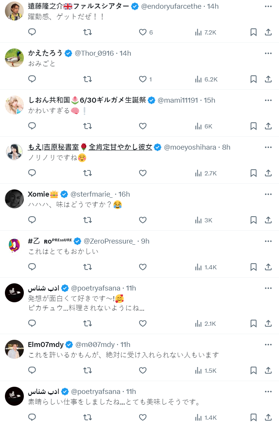279x425 pixels.
Task: Expand more menu for @m007mdy's reply
Action: pos(268,345)
